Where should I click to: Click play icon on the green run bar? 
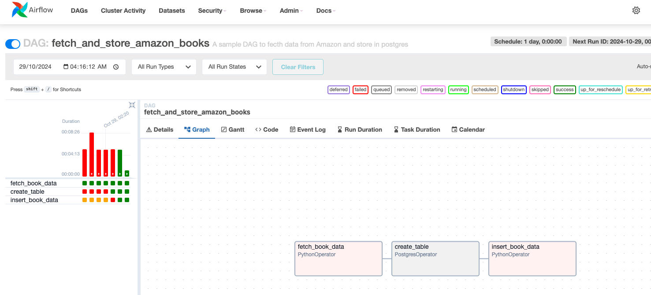point(120,174)
